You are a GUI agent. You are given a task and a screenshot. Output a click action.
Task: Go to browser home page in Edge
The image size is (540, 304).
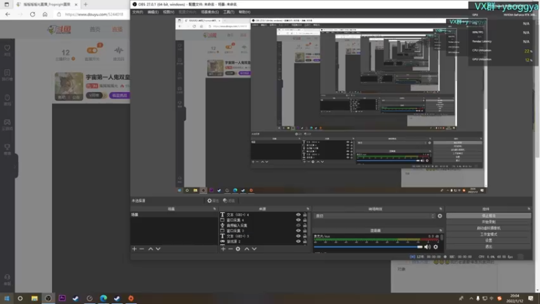[x=45, y=14]
